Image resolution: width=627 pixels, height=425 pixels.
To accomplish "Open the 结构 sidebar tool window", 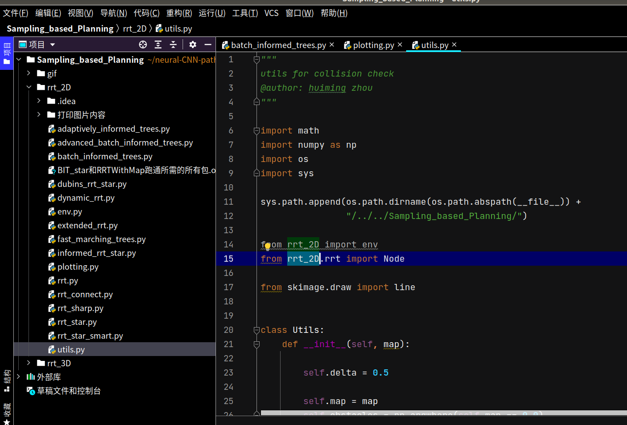I will 7,380.
